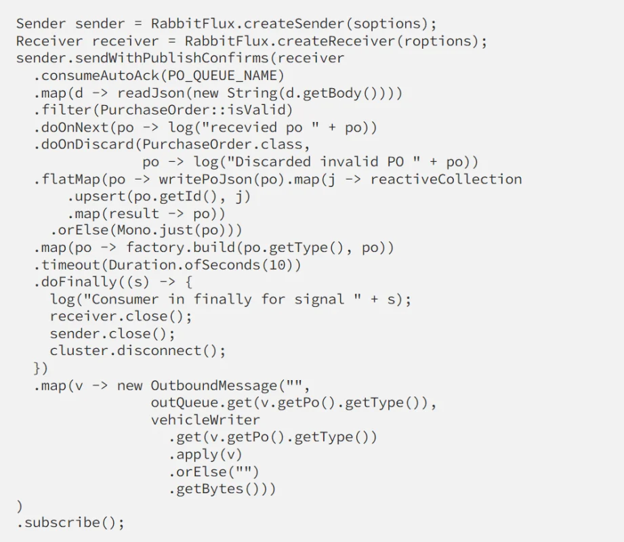Screen dimensions: 624x542
Task: Click the "PO_QUEUE_NAME" constant
Action: tap(222, 75)
